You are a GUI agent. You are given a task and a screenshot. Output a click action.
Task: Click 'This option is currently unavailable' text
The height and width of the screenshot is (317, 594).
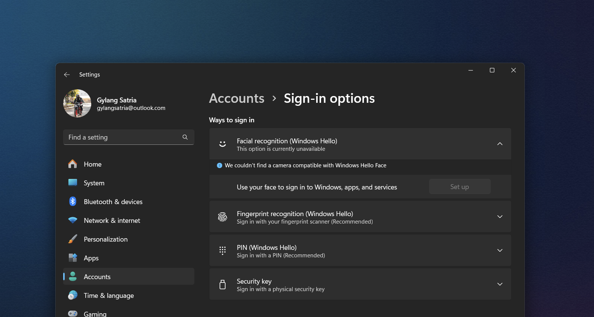[281, 149]
